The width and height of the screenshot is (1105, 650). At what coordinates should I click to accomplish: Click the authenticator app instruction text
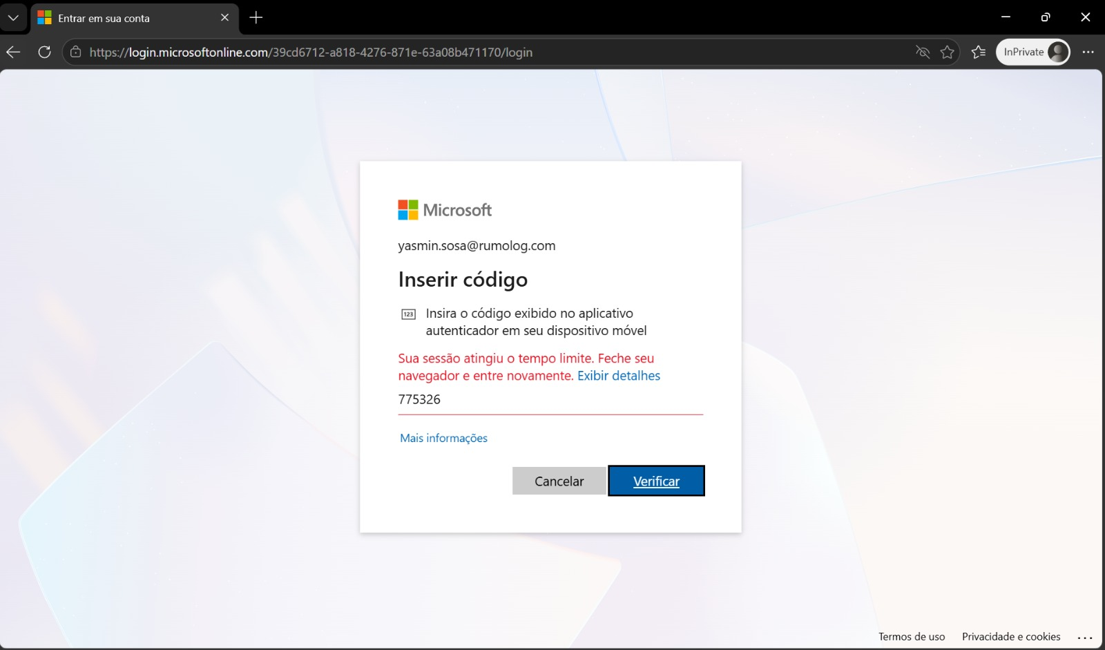[537, 322]
